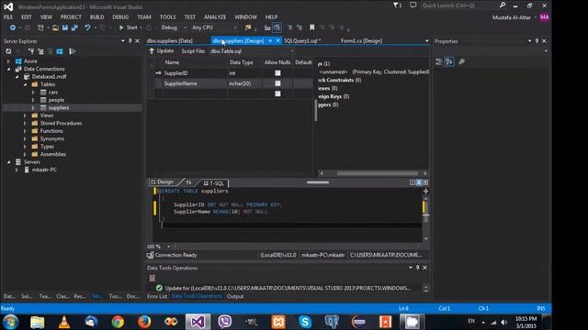
Task: Switch to Form1.cs [Design] tab
Action: 361,40
